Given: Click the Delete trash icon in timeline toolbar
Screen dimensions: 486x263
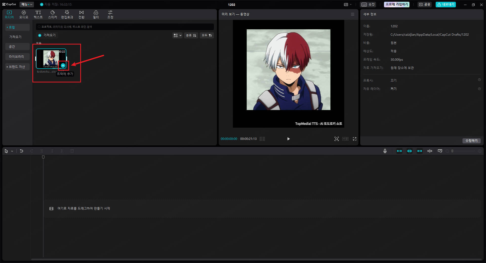Looking at the screenshot, I should 72,151.
